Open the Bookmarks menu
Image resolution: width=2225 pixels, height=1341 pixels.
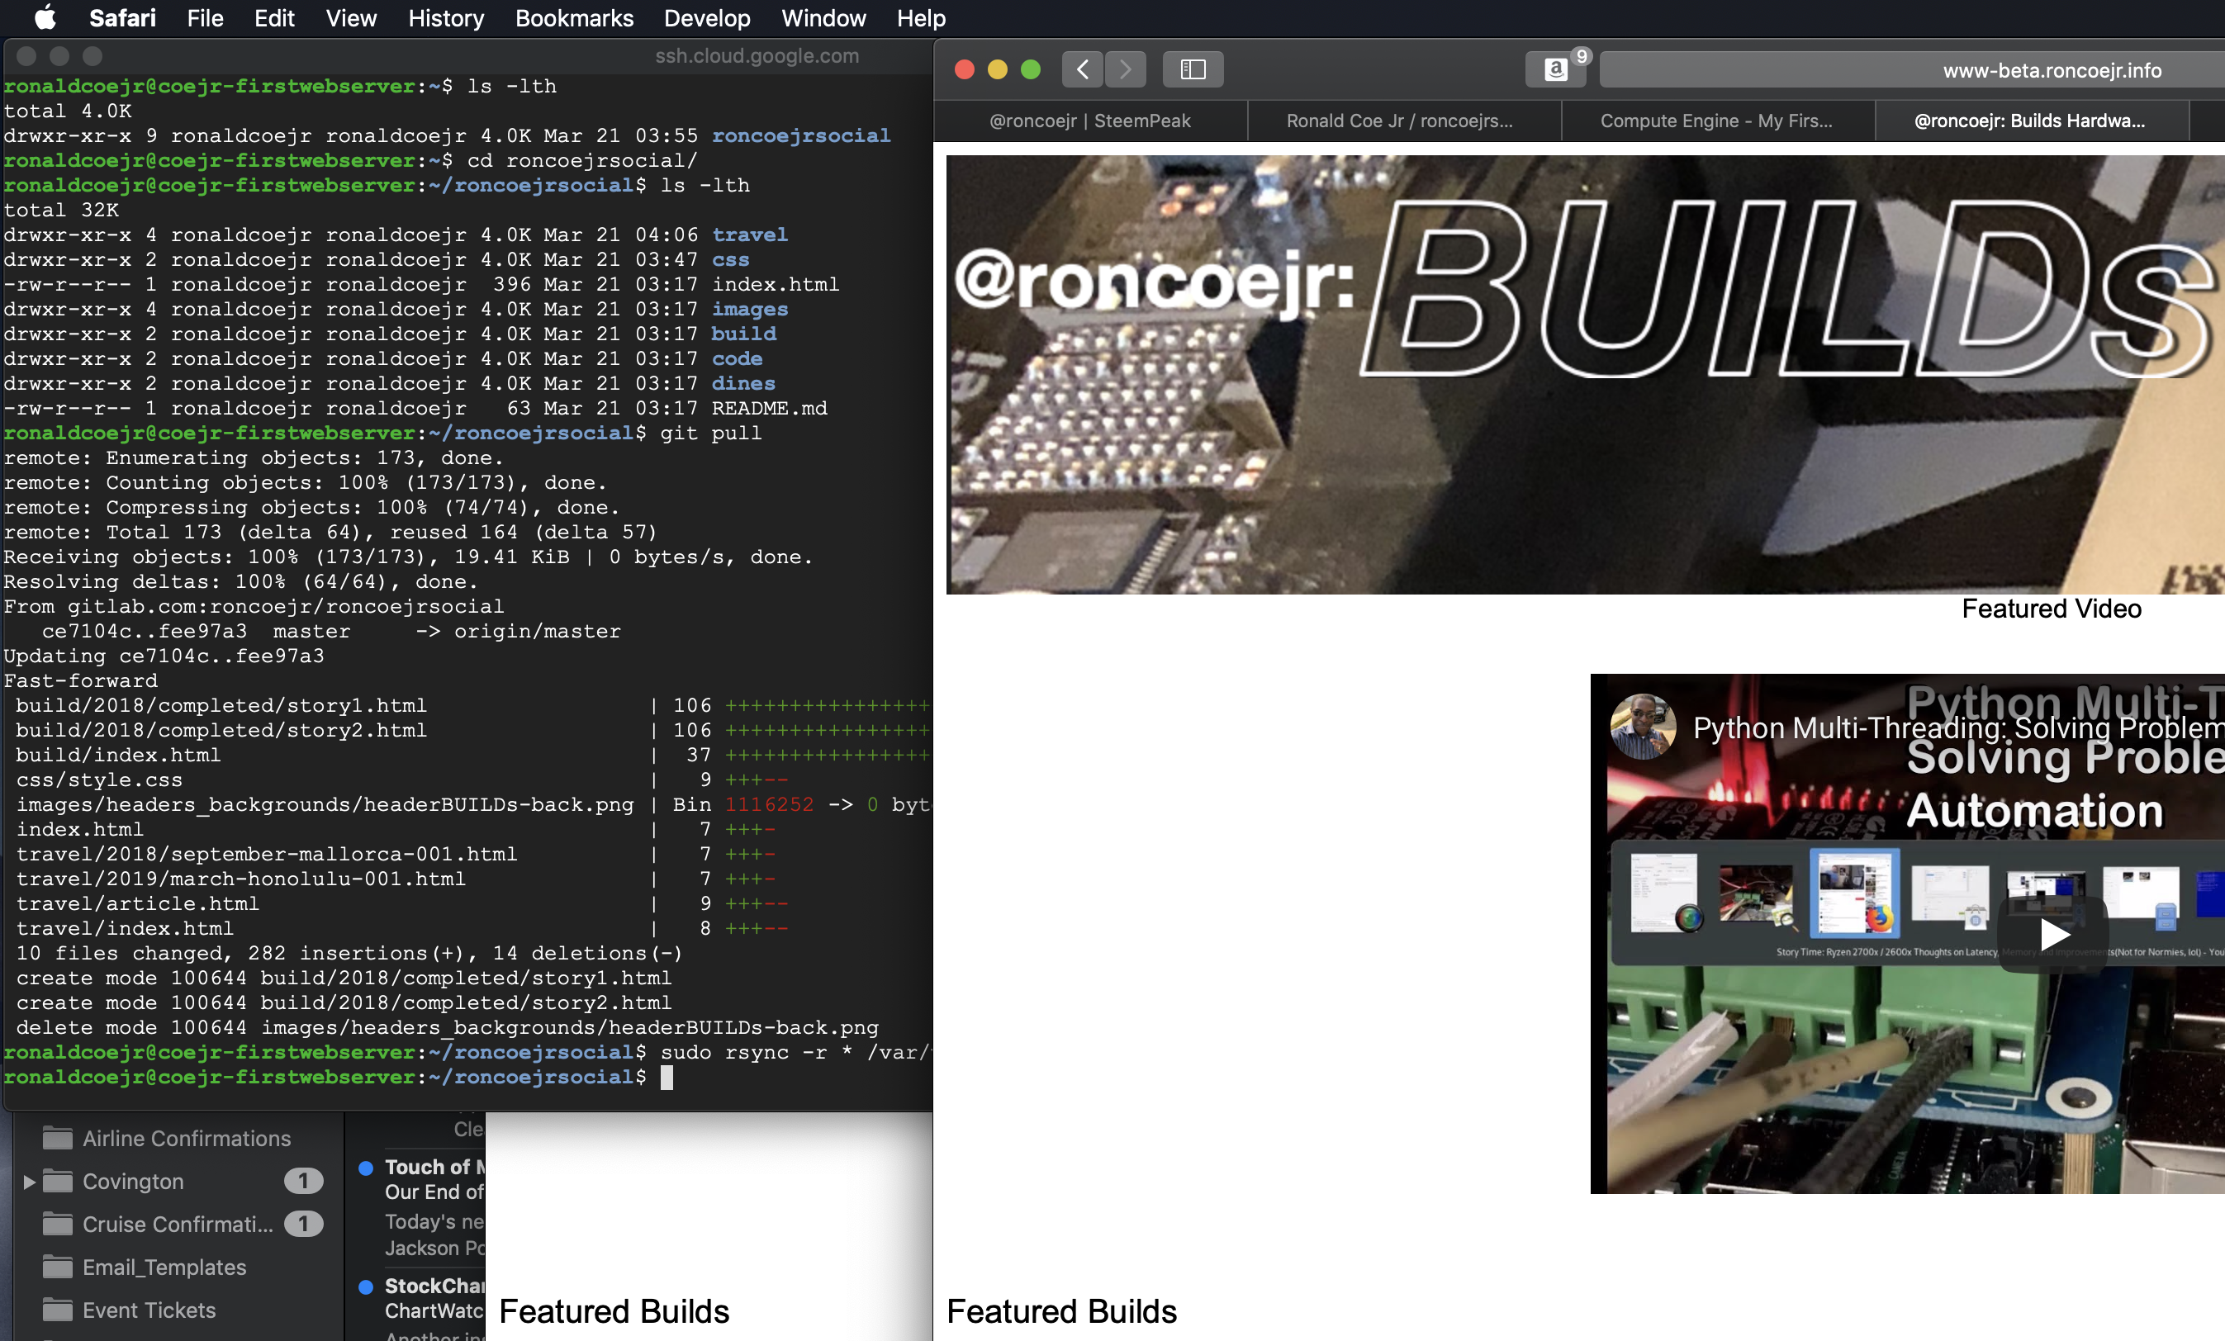pos(574,18)
